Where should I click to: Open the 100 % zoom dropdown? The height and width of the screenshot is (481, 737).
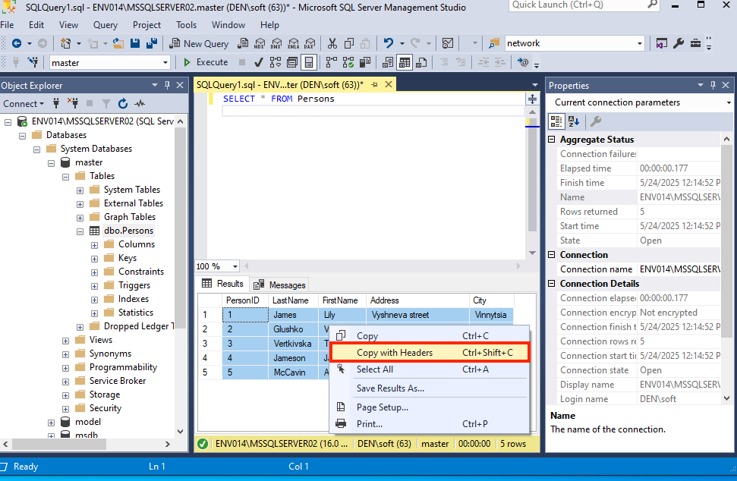click(x=235, y=266)
